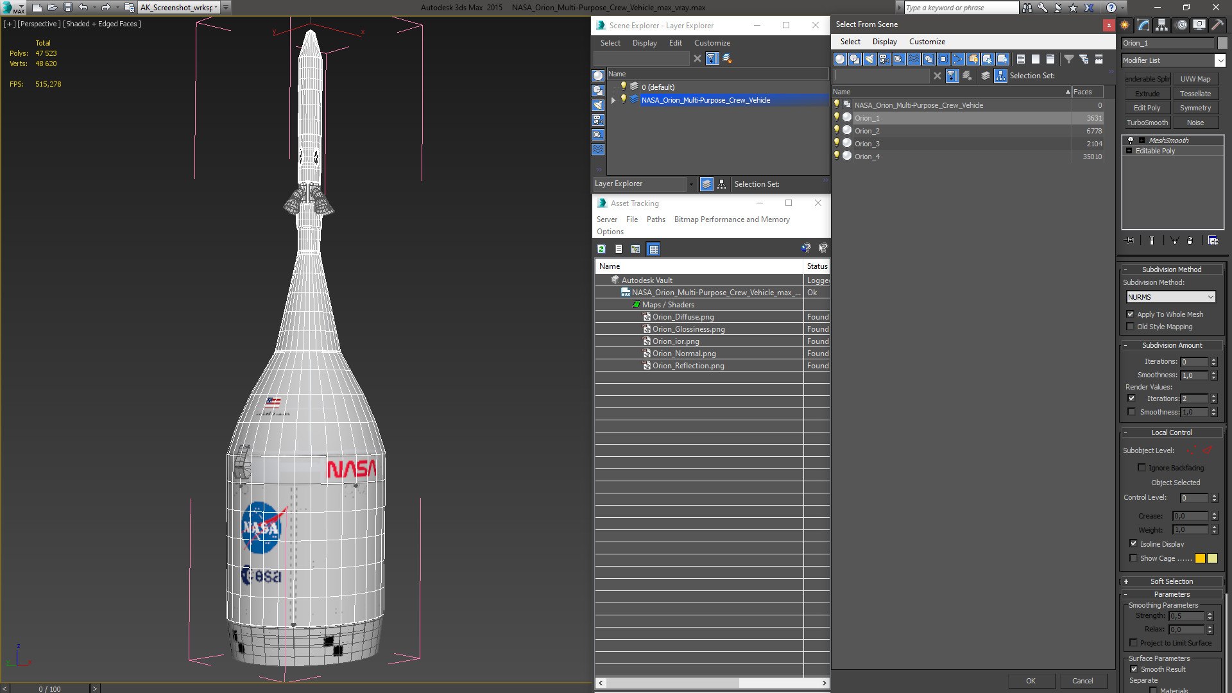Image resolution: width=1232 pixels, height=693 pixels.
Task: Open the Utilities hammer panel tab
Action: 1217,25
